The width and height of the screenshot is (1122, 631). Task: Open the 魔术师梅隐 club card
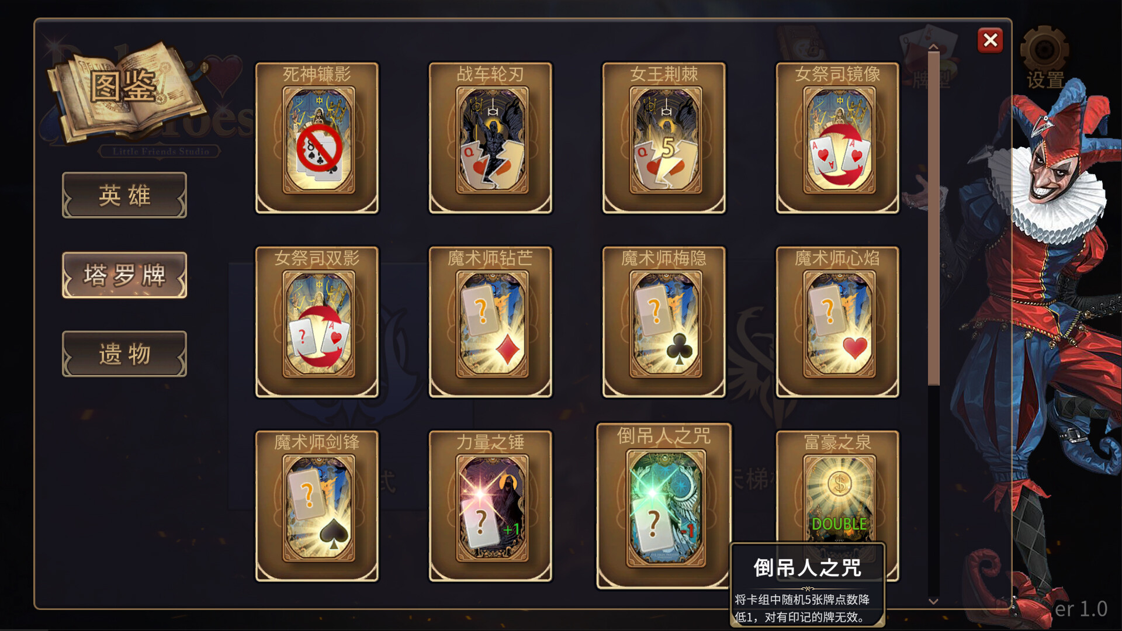[x=664, y=322]
